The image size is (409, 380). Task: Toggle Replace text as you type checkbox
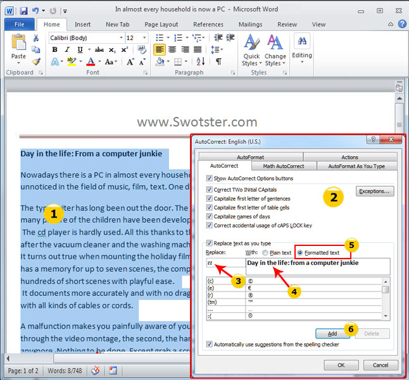[209, 243]
